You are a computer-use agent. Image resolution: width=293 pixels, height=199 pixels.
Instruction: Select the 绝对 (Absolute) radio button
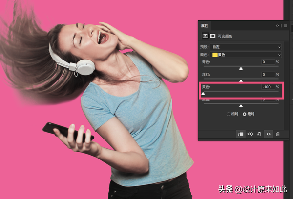click(x=245, y=114)
